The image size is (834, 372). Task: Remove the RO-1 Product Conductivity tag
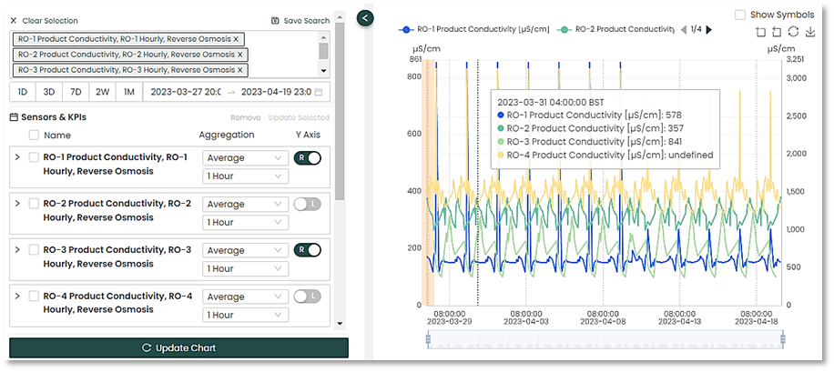(x=236, y=39)
